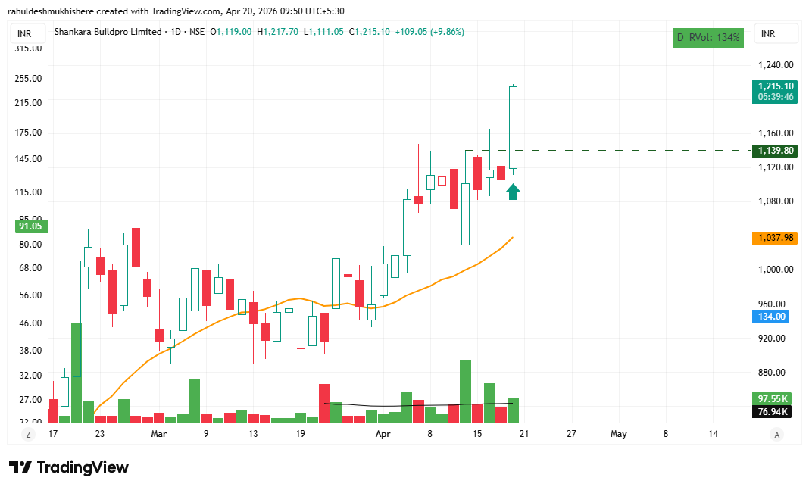Screen dimensions: 809x490
Task: Click the C1,215.10 close value
Action: [370, 32]
